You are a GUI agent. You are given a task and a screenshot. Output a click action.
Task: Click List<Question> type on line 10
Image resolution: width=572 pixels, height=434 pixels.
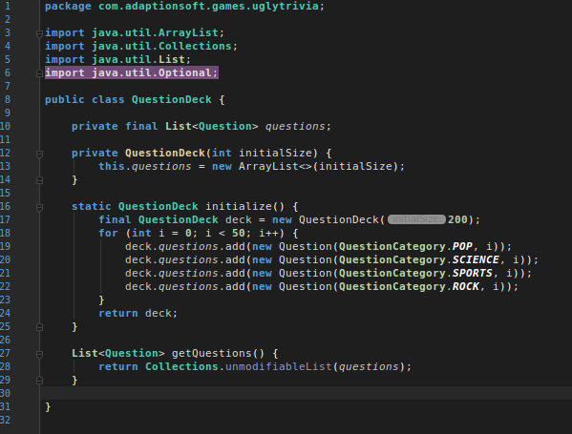pos(212,126)
